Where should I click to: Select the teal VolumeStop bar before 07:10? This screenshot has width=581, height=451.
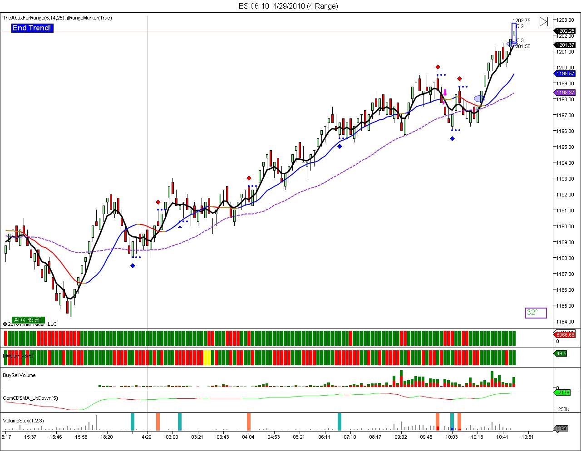340,422
